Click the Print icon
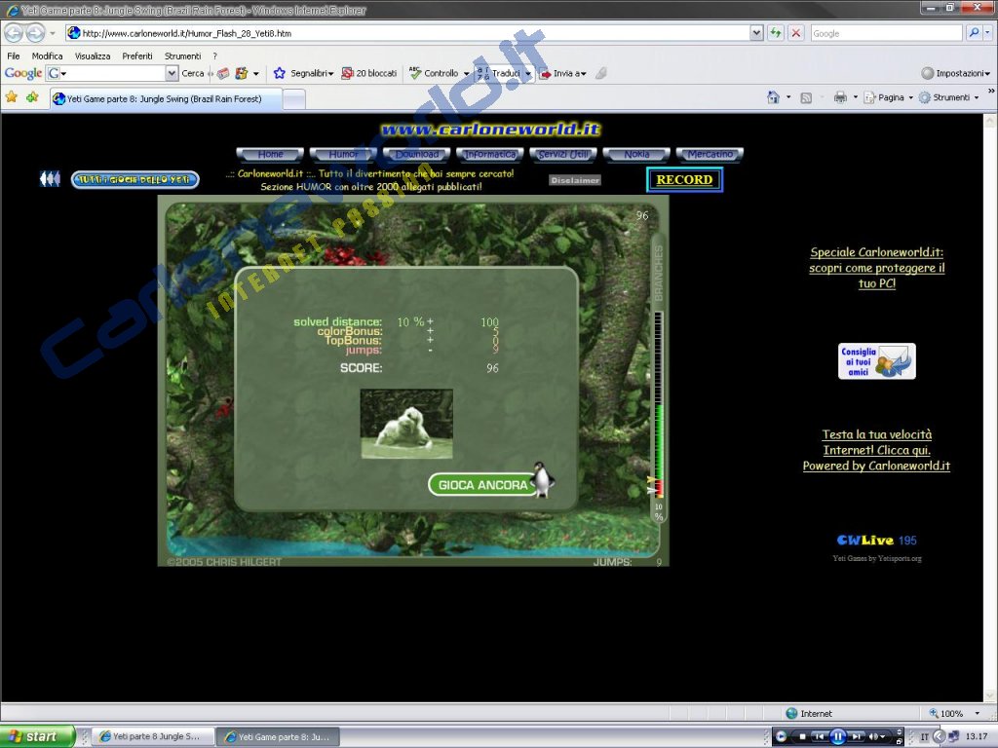Image resolution: width=998 pixels, height=748 pixels. click(840, 97)
